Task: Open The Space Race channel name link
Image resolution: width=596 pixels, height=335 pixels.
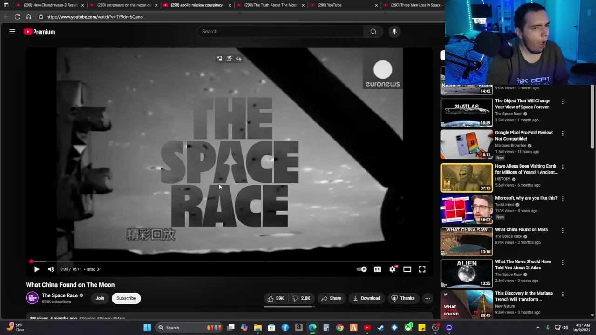Action: click(x=60, y=295)
